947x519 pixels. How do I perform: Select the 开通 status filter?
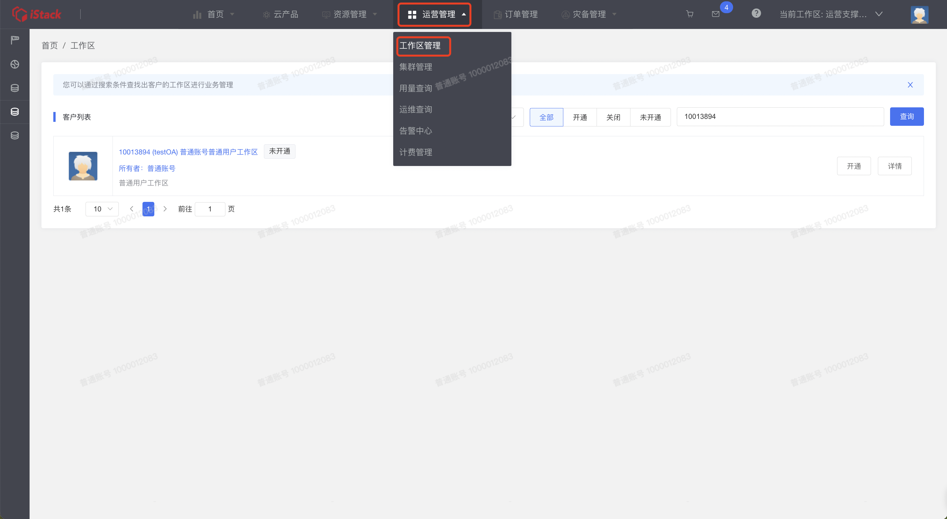tap(580, 117)
